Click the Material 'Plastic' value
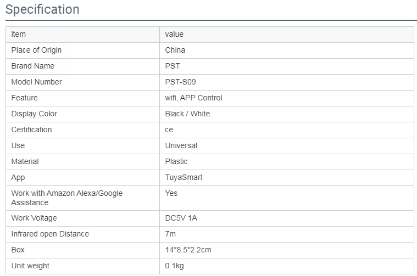This screenshot has width=417, height=276. tap(176, 161)
